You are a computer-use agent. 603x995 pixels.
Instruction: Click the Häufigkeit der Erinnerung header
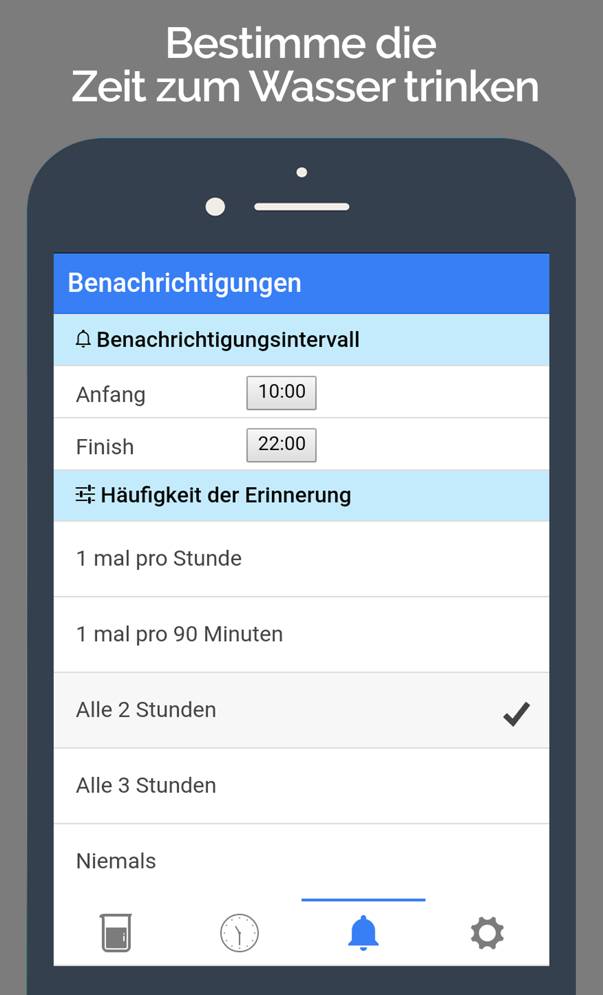226,495
